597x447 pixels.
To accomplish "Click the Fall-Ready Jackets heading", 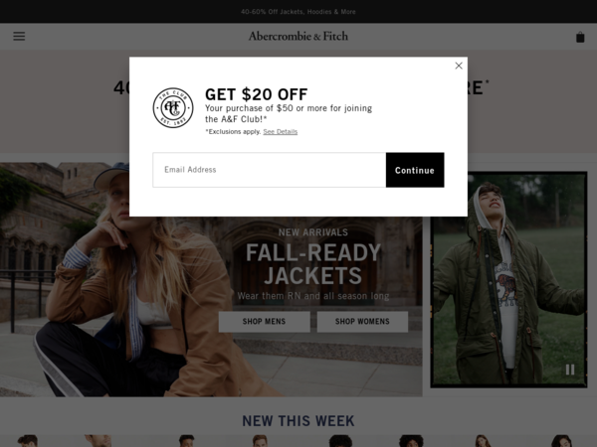I will (x=313, y=264).
